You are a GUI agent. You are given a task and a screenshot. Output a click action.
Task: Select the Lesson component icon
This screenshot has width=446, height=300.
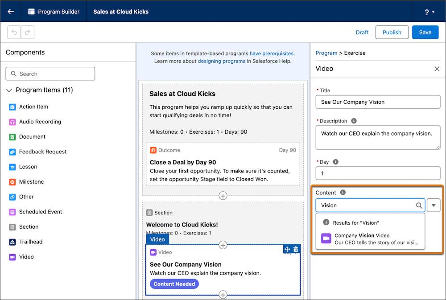point(12,167)
